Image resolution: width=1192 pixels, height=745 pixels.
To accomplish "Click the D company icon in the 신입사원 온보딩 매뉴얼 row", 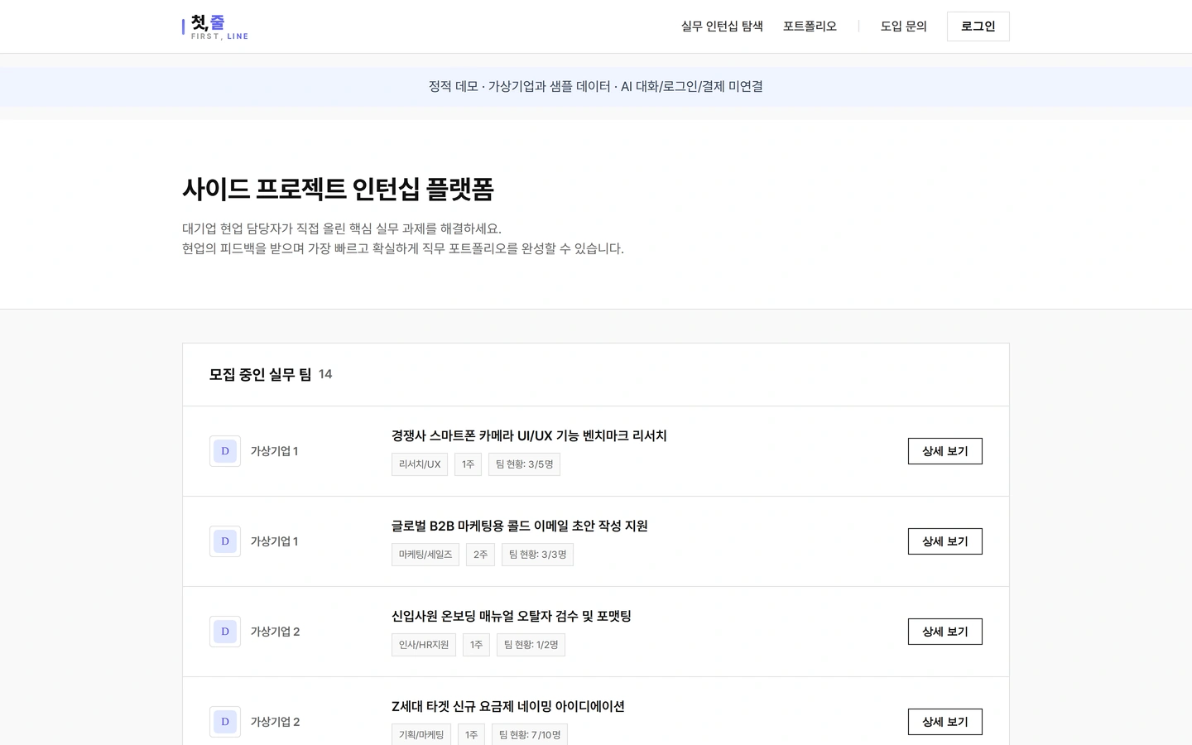I will [225, 632].
